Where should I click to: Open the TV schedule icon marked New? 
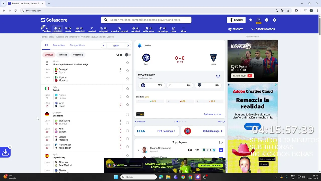259,20
